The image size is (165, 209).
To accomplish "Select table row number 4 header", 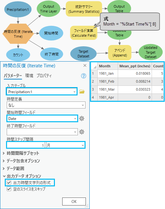I will point(94,97).
